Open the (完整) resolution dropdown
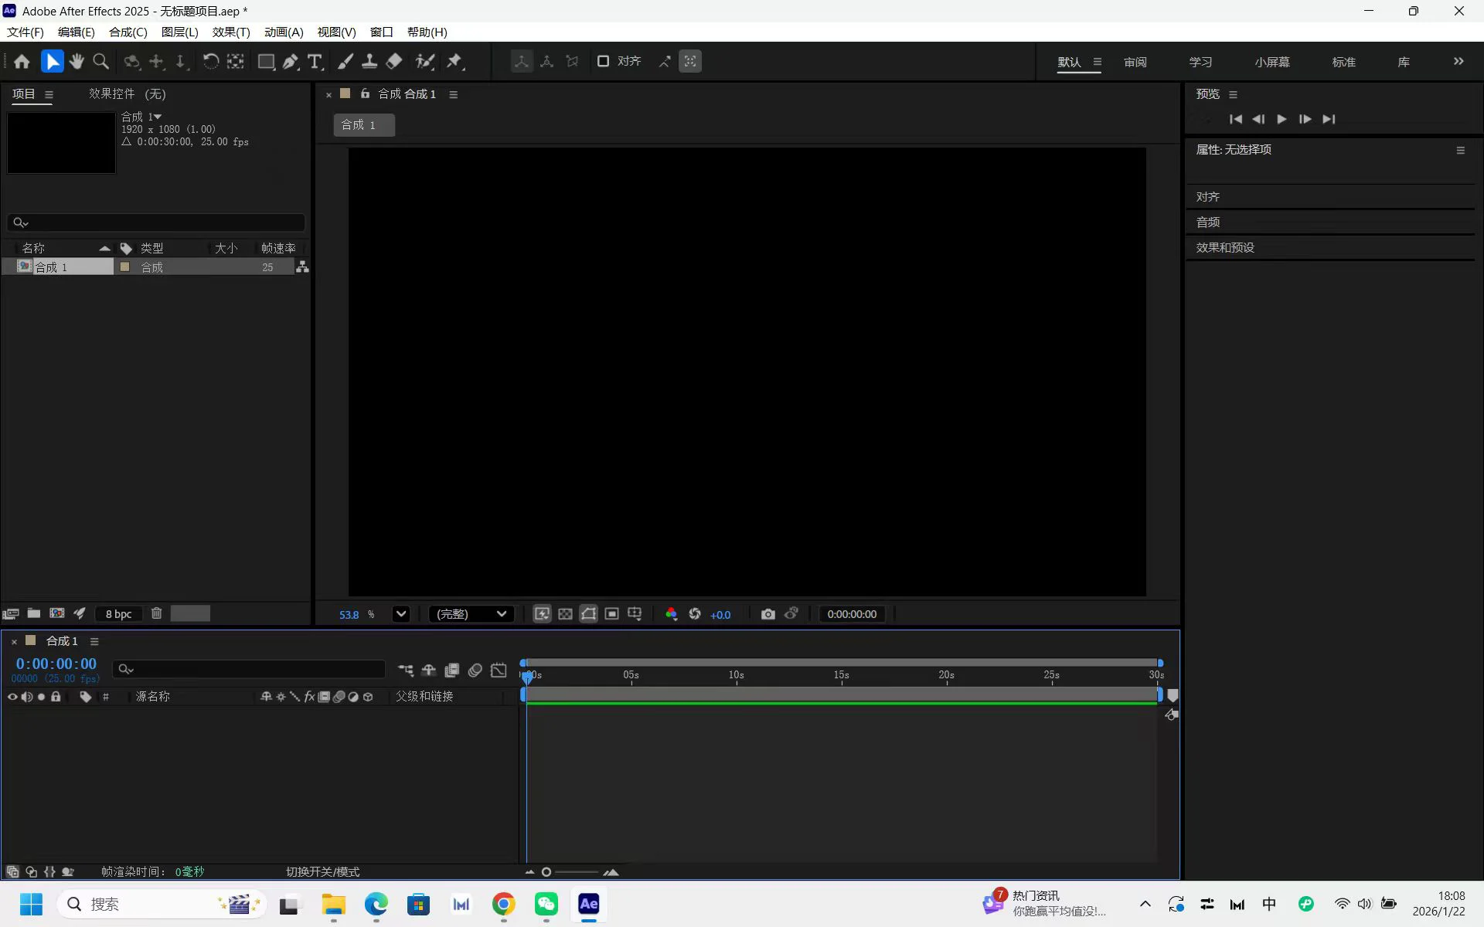1484x927 pixels. coord(471,614)
